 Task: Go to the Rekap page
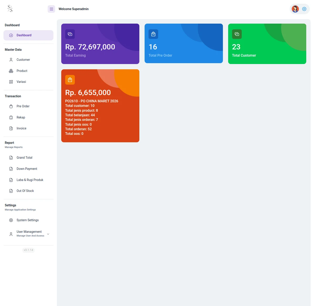[28, 117]
